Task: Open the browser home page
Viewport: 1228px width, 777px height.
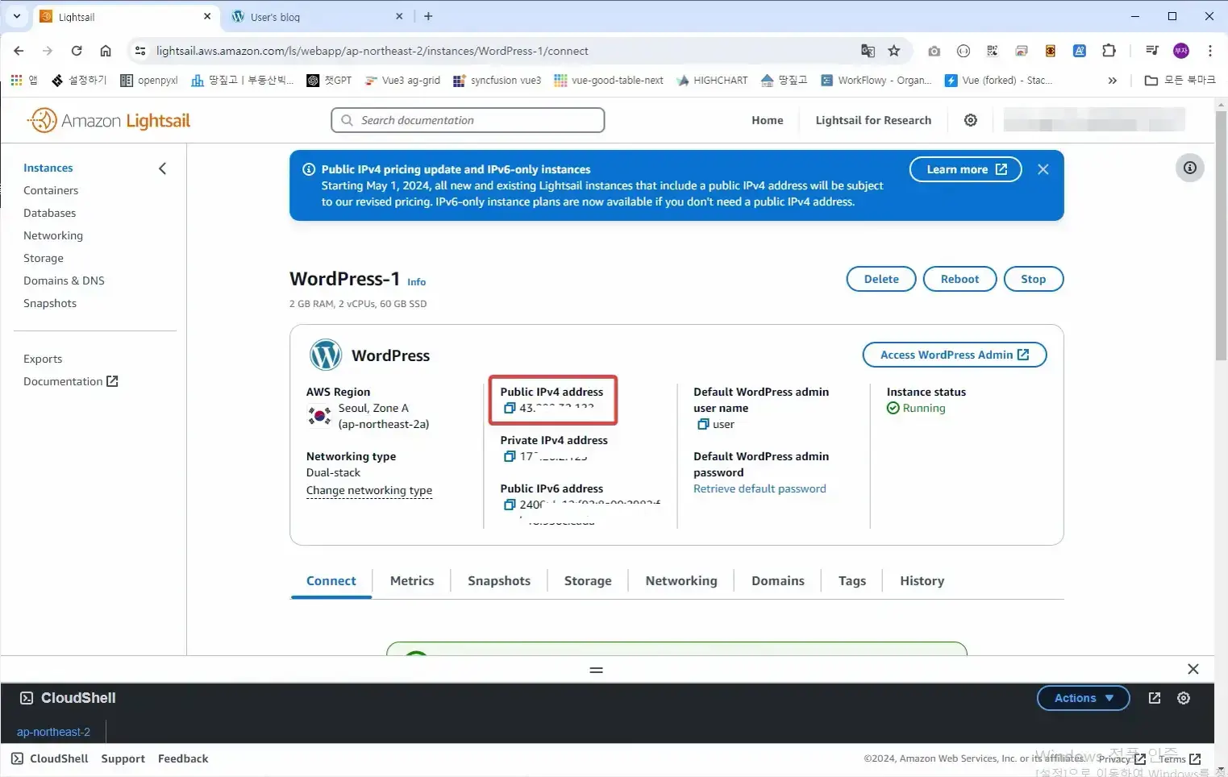Action: (x=106, y=51)
